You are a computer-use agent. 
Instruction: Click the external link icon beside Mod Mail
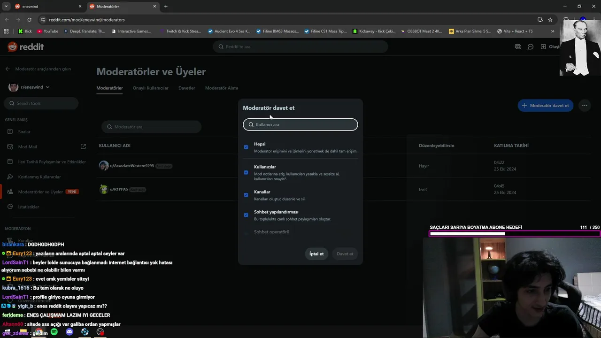click(83, 146)
